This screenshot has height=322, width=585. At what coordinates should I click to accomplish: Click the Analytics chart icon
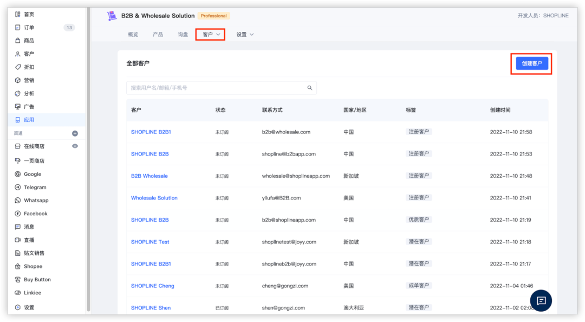click(x=18, y=93)
